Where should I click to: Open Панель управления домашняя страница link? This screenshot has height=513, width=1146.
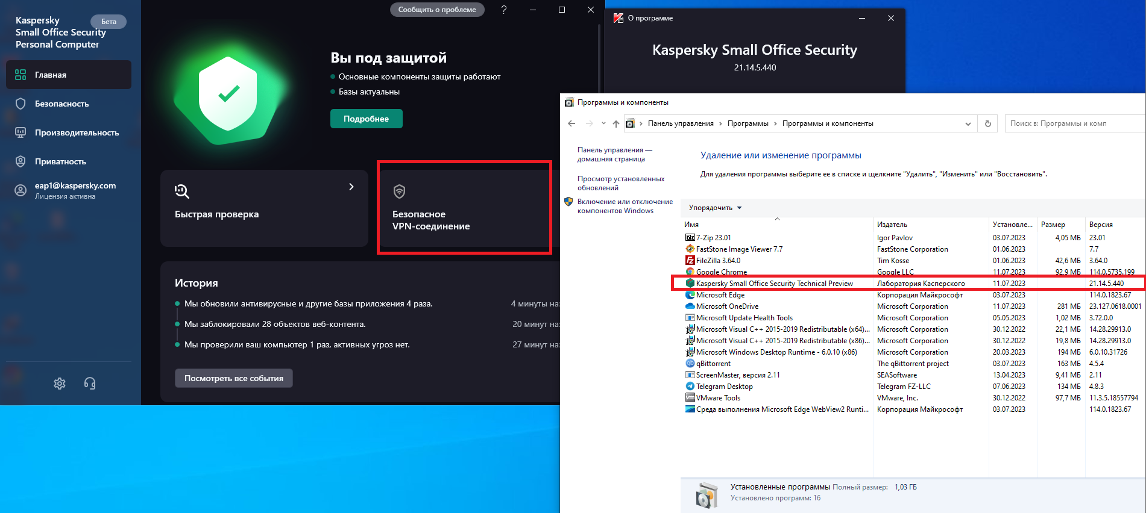coord(615,154)
